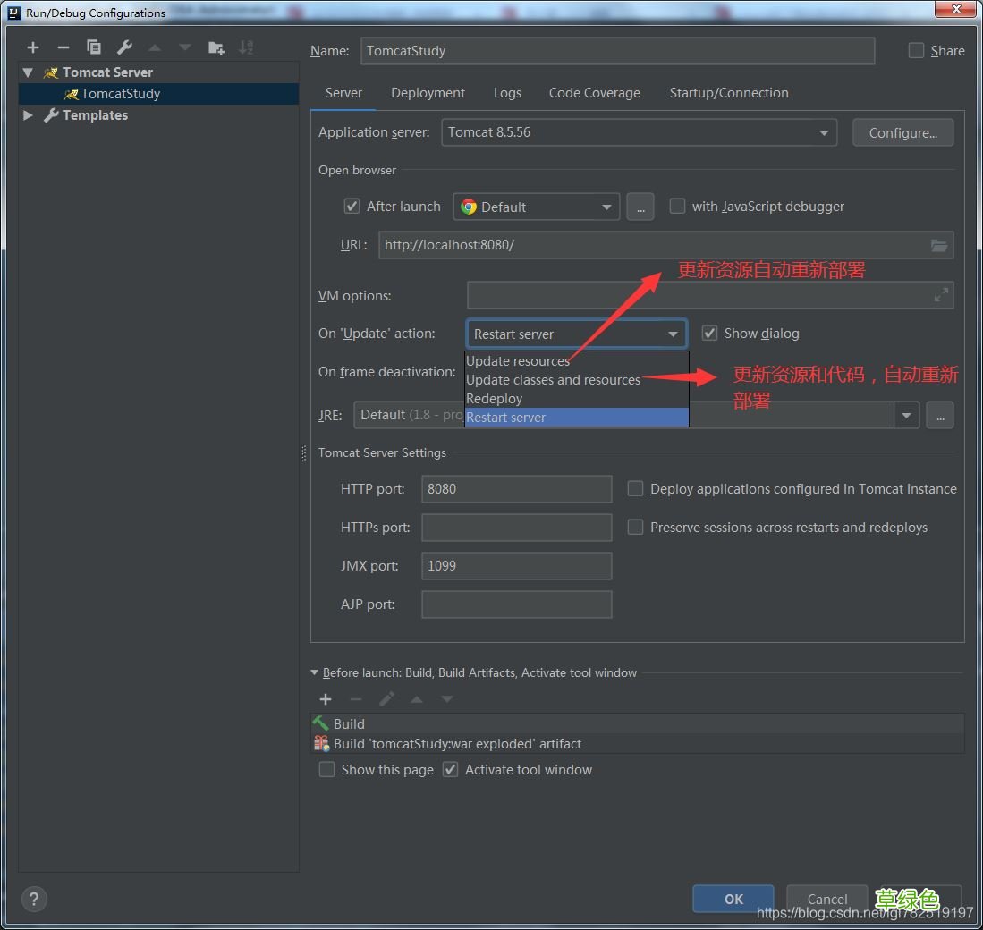
Task: Click the Add New Configuration plus icon
Action: point(33,47)
